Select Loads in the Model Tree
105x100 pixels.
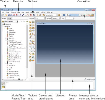[x=11, y=68]
